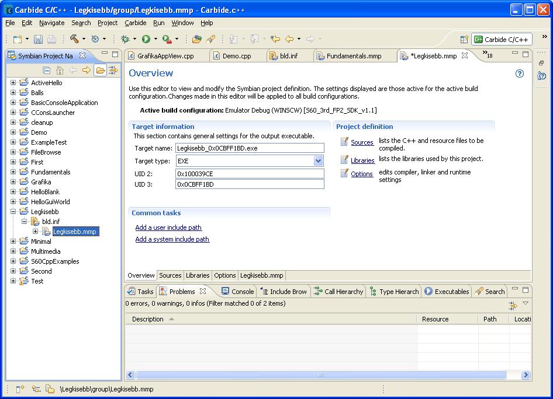Click Add a user include path

(x=168, y=228)
